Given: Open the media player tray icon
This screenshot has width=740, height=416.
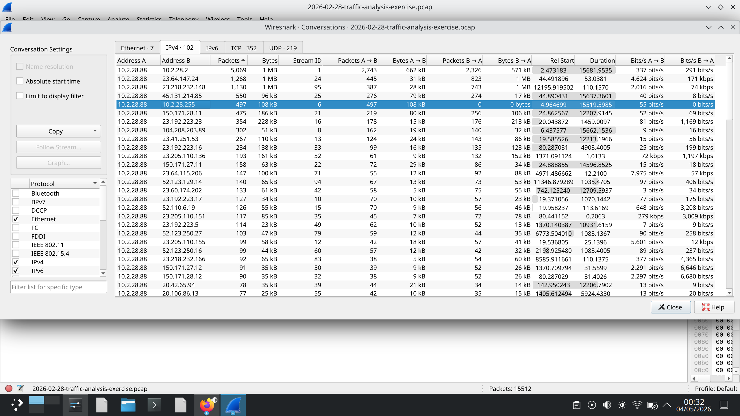Looking at the screenshot, I should 592,405.
